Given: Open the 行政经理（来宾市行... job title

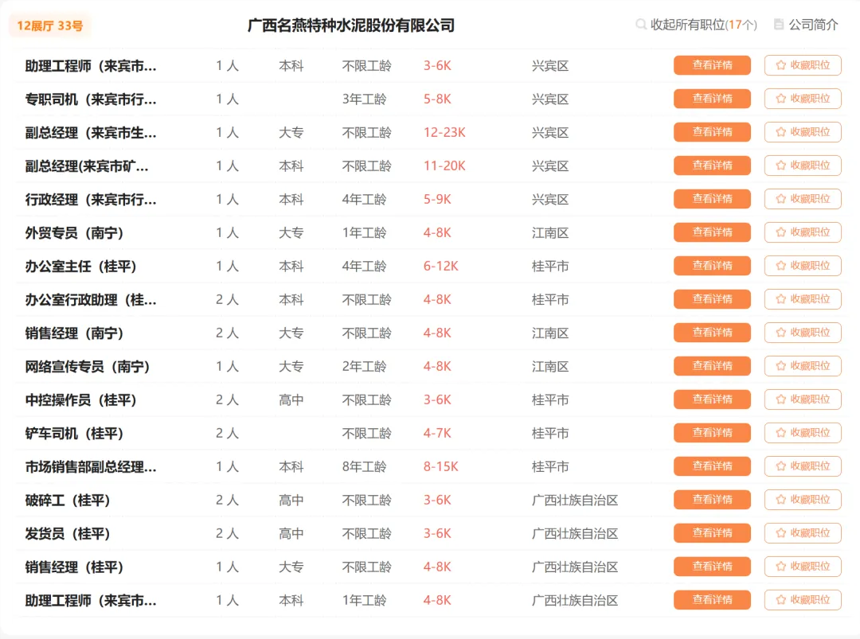Looking at the screenshot, I should (x=91, y=200).
